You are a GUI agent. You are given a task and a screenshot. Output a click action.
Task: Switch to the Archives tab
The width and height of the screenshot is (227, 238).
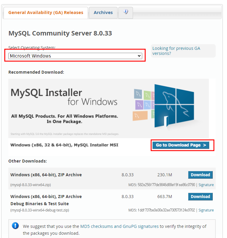pos(103,13)
